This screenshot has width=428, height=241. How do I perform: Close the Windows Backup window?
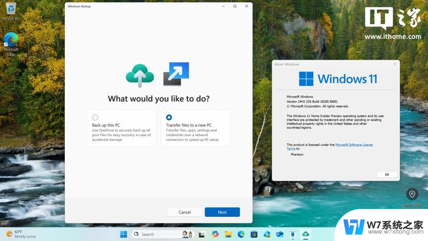(247, 6)
